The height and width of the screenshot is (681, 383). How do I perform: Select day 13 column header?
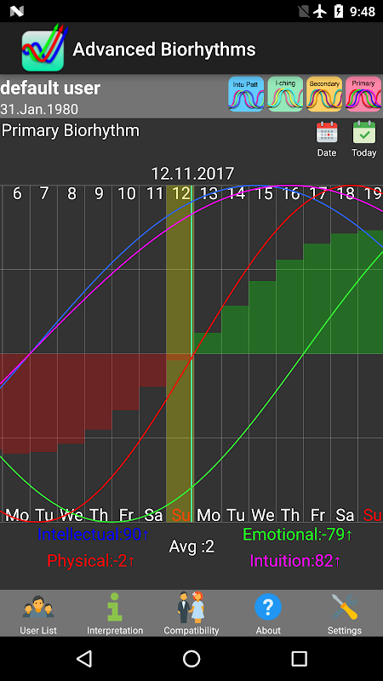pyautogui.click(x=208, y=194)
